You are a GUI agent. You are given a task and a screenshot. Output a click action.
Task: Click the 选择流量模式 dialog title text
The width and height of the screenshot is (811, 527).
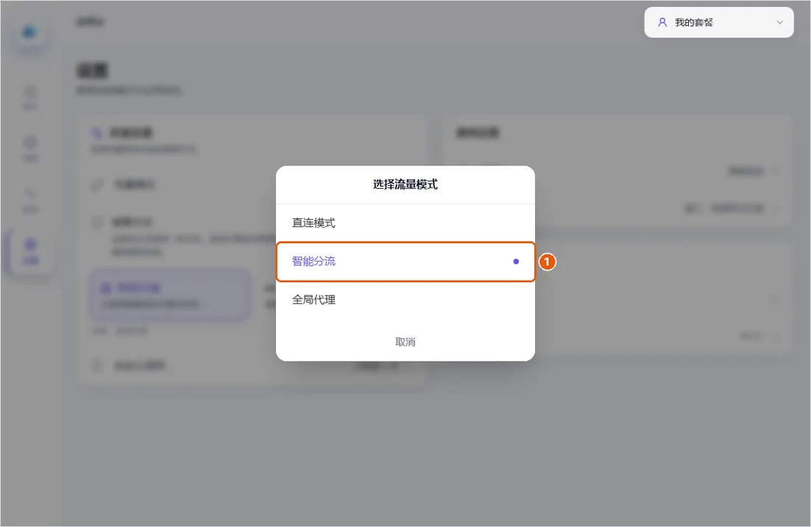(405, 184)
